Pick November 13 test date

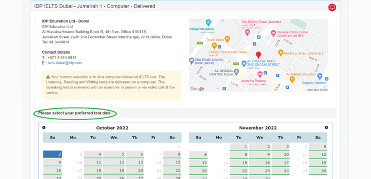pyautogui.click(x=198, y=163)
